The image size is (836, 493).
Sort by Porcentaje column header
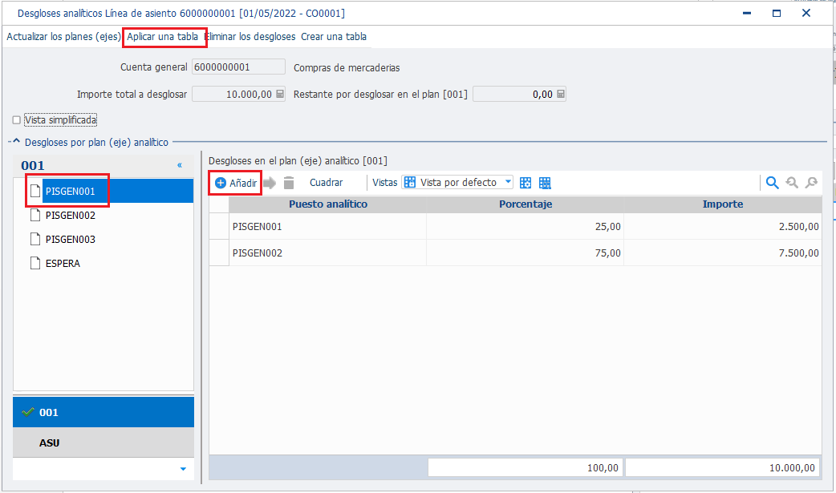click(526, 204)
